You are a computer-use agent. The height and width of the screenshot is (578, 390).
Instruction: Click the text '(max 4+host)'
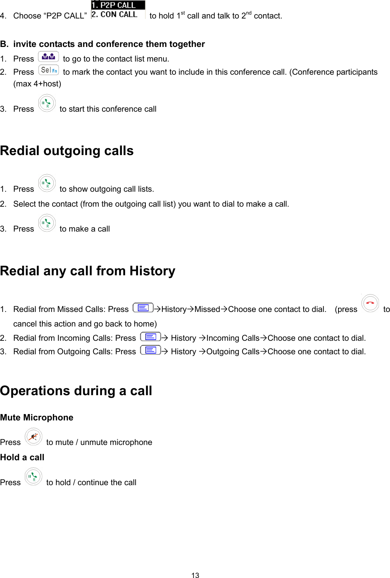37,84
